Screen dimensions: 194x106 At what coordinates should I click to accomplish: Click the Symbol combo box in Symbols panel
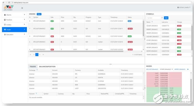point(154,18)
